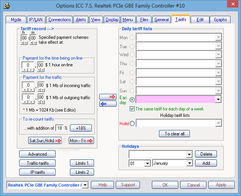This screenshot has height=196, width=241.
Task: Click the red right arrow transfer button
Action: 108,97
